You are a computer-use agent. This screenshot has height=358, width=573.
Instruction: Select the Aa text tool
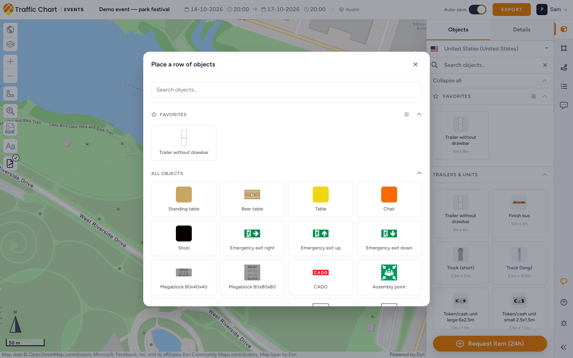pos(10,146)
